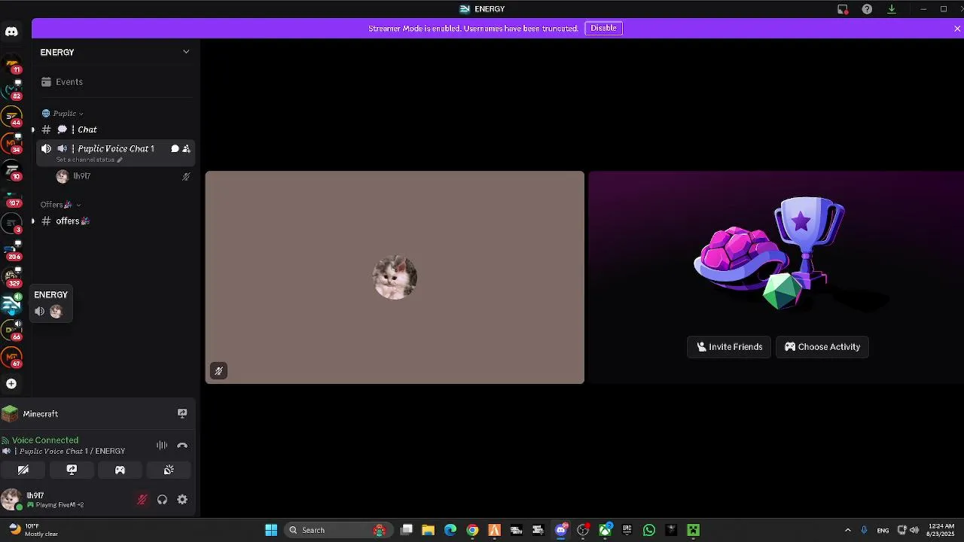Open Google Chrome from the taskbar
This screenshot has height=542, width=964.
(472, 530)
